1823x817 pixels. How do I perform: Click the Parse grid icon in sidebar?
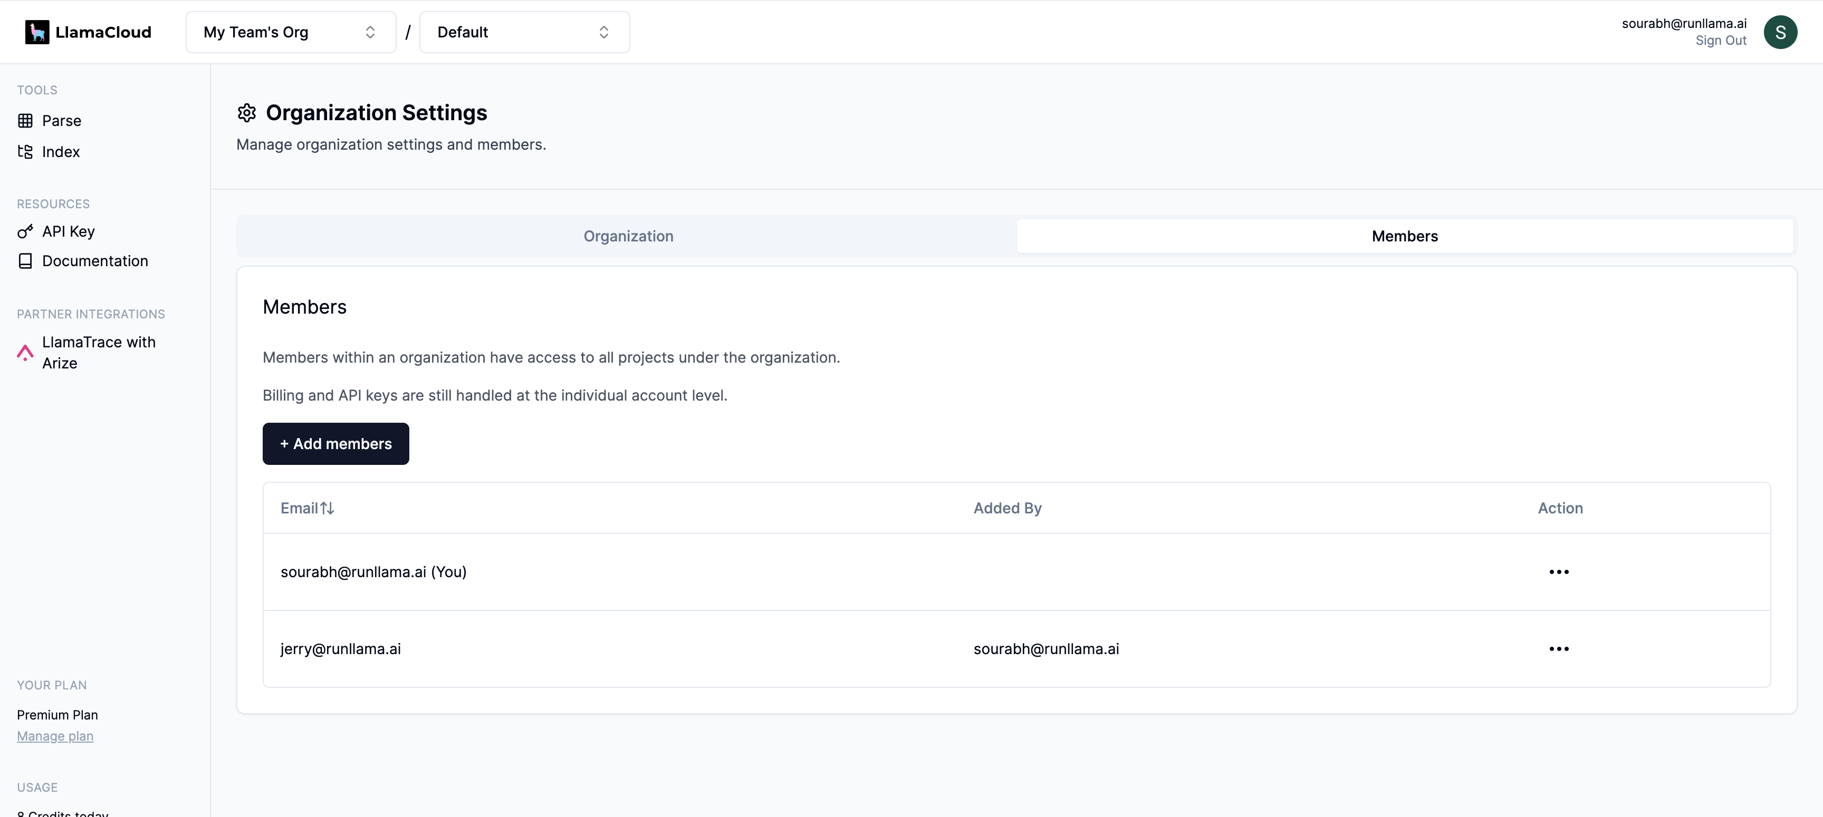[25, 121]
